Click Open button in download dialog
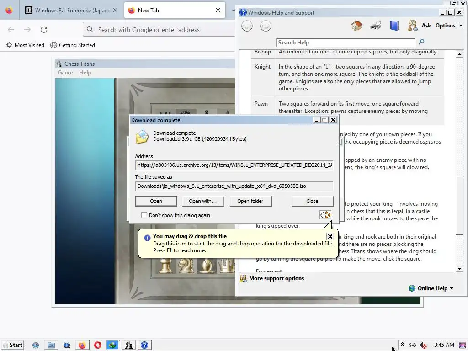Image resolution: width=468 pixels, height=351 pixels. (156, 201)
